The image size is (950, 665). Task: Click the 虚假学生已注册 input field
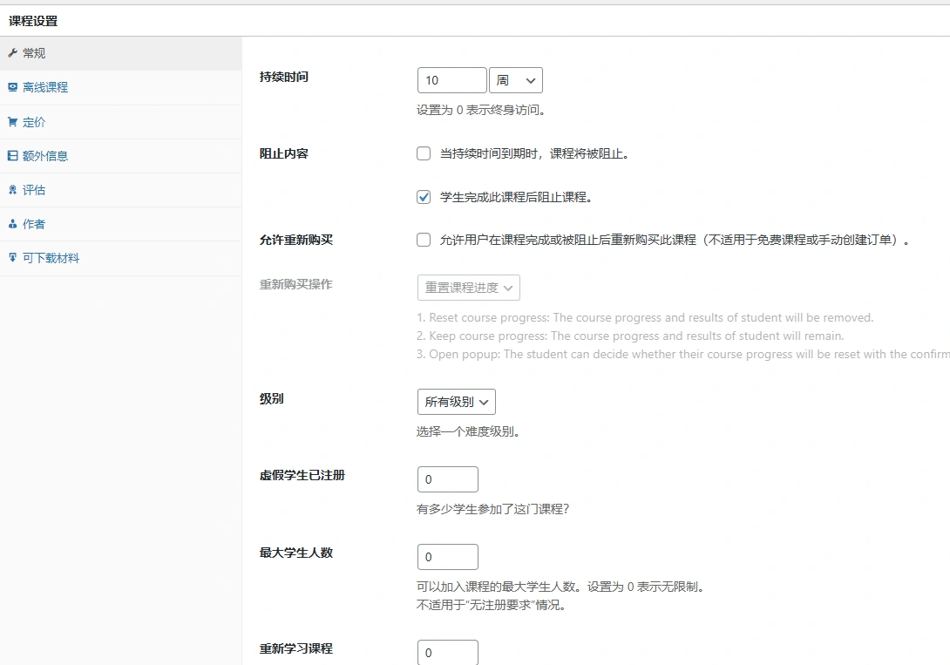[447, 478]
